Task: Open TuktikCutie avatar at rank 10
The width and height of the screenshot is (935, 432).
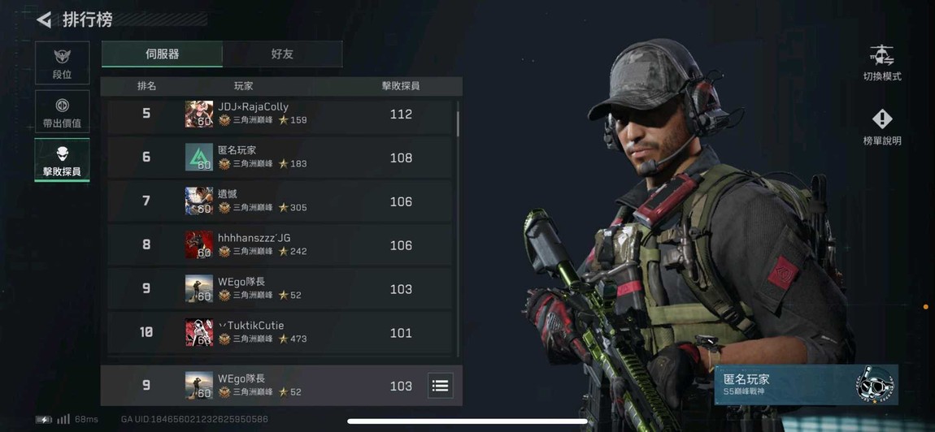Action: pos(198,332)
